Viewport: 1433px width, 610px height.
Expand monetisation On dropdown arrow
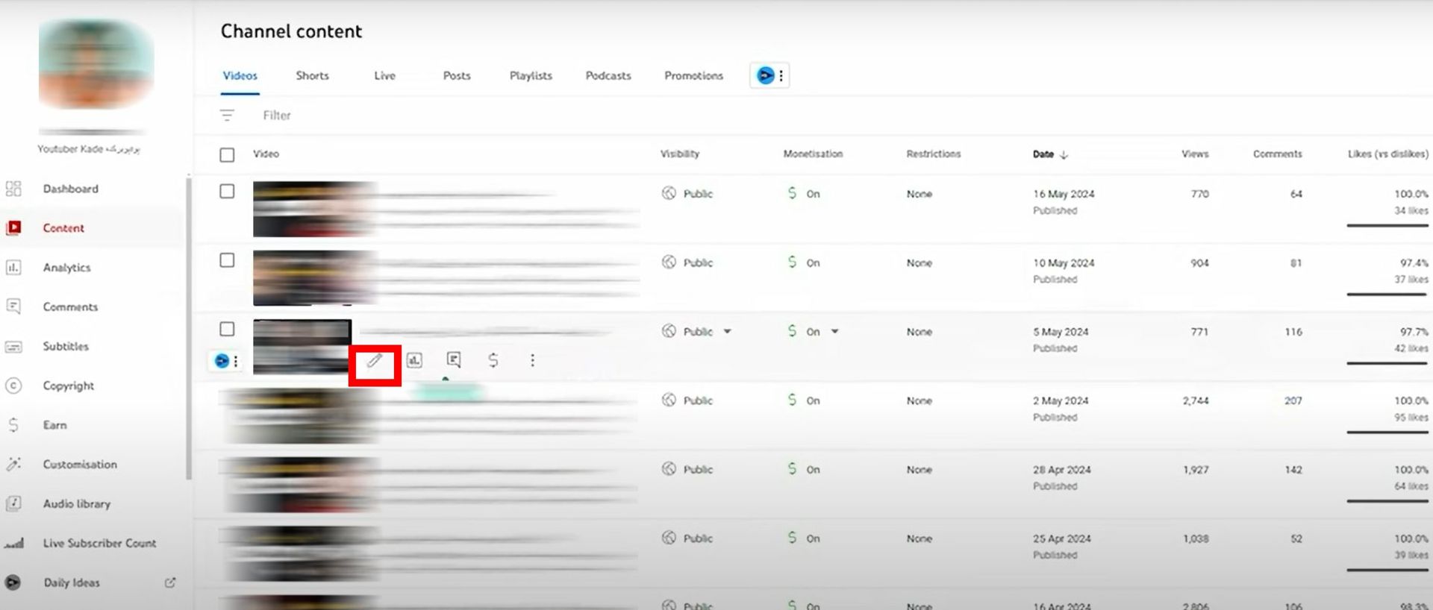(835, 332)
